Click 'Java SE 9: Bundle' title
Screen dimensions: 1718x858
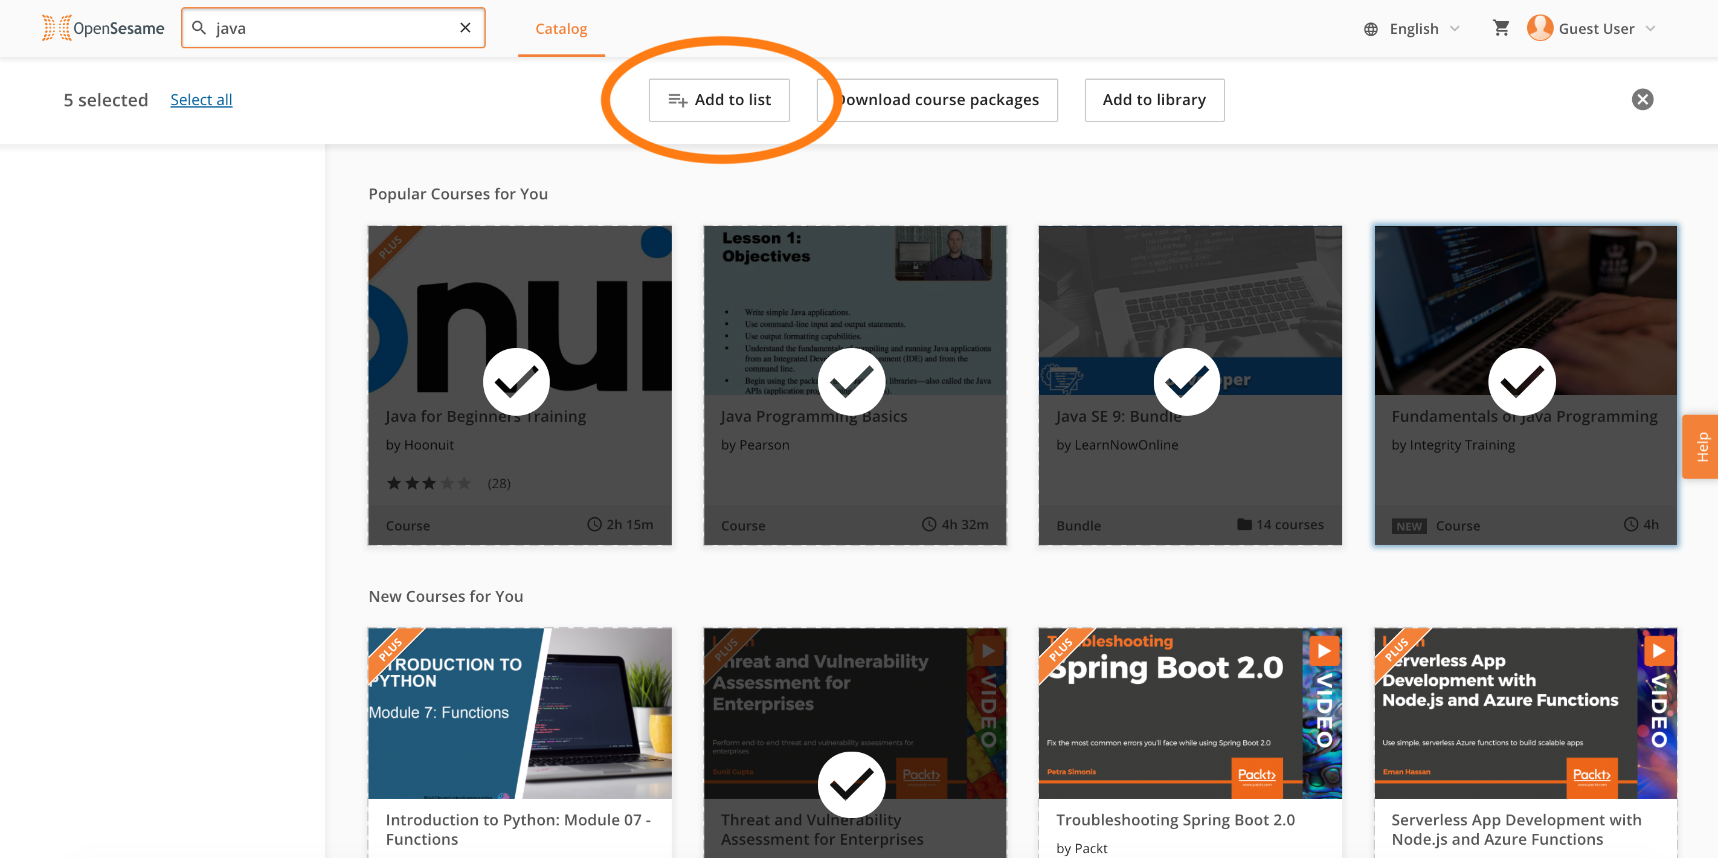(1118, 416)
